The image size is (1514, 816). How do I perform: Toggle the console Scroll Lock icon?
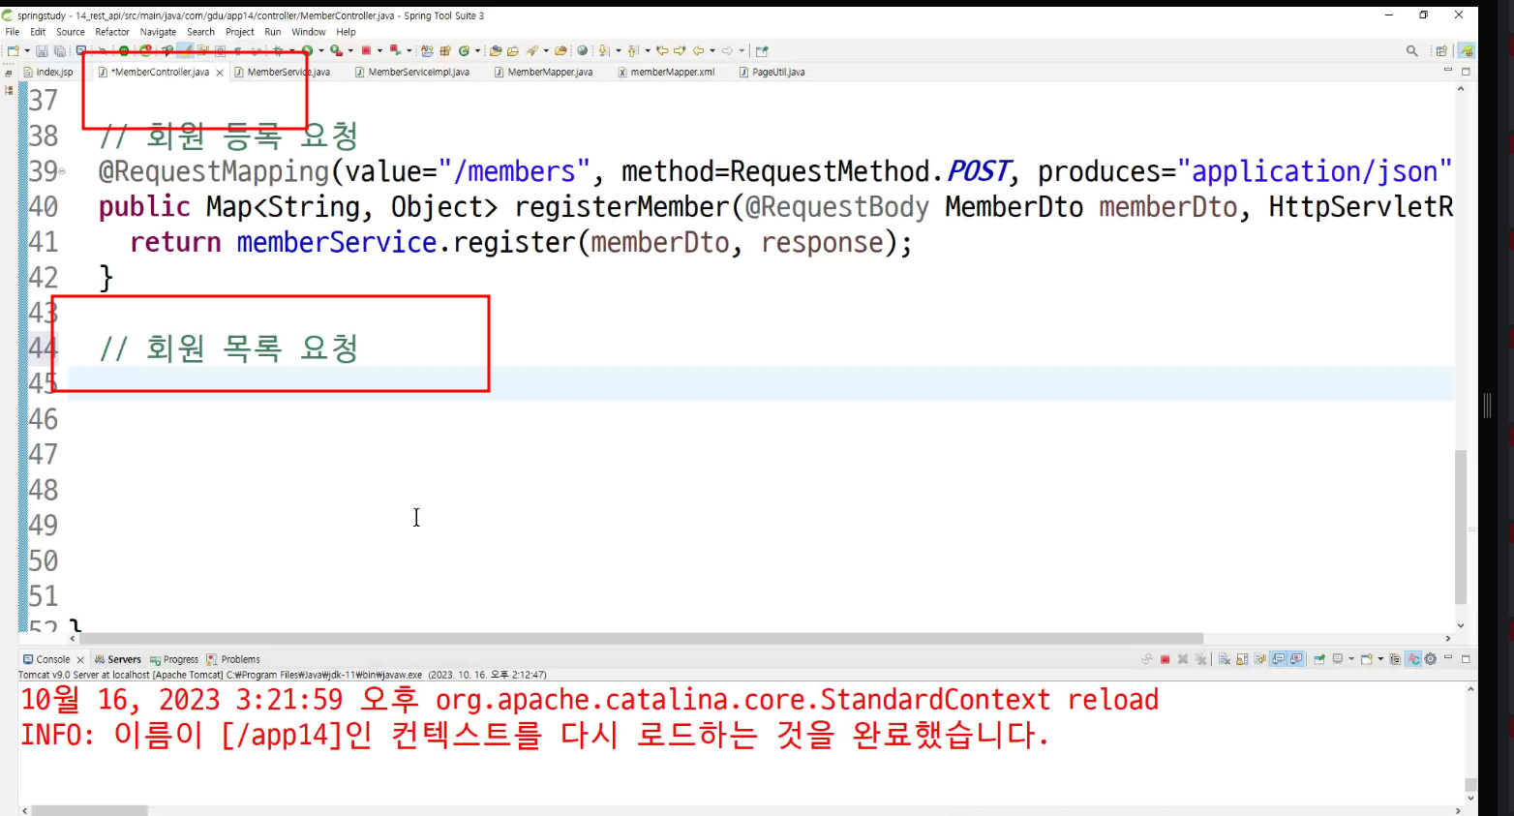(1242, 659)
